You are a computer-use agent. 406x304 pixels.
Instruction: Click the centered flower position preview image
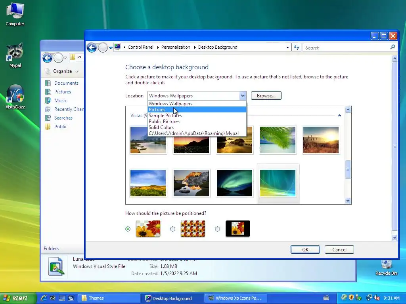tap(238, 228)
